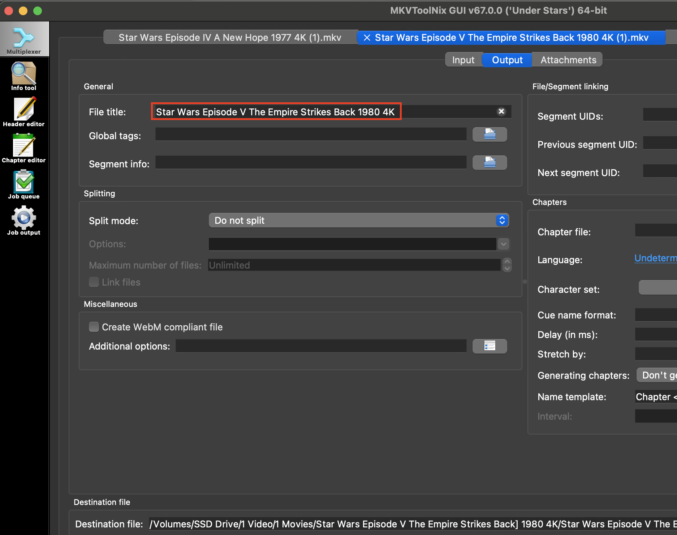Viewport: 677px width, 535px height.
Task: Close the Empire Strikes Back file tab
Action: 367,38
